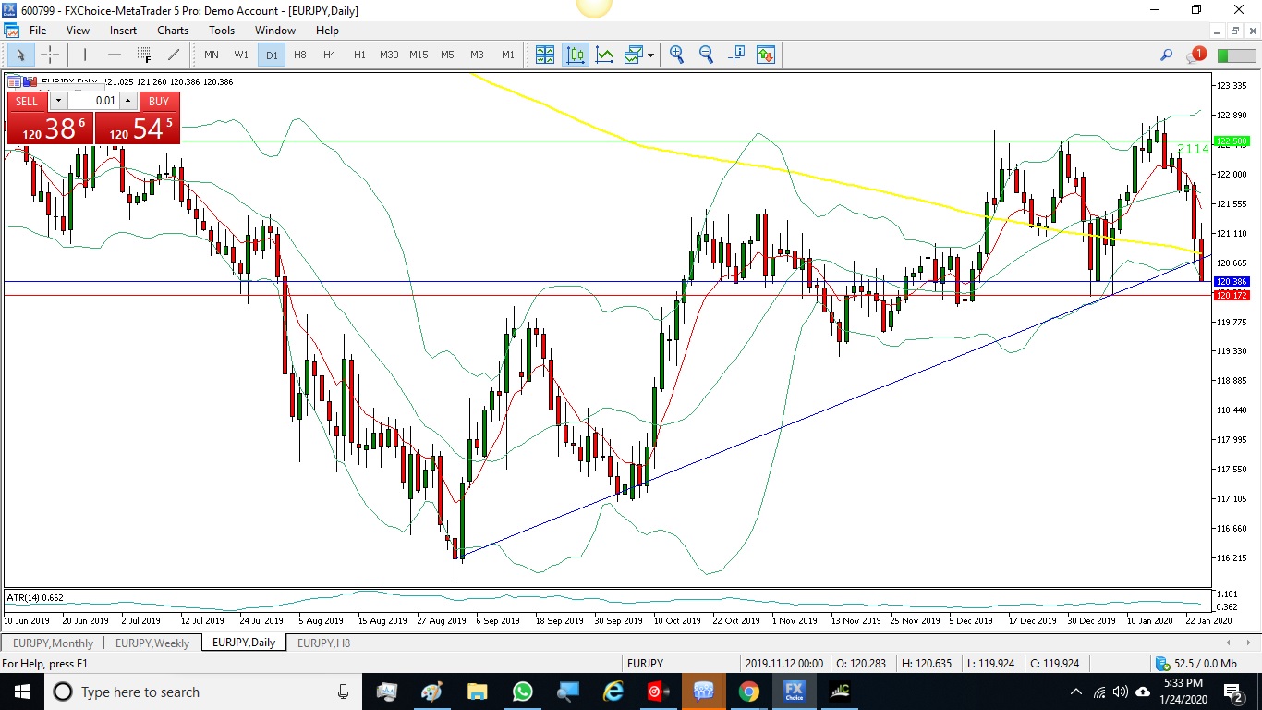Open the Windows Start menu
This screenshot has width=1262, height=710.
21,692
